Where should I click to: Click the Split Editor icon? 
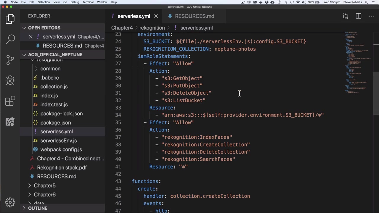(x=359, y=16)
